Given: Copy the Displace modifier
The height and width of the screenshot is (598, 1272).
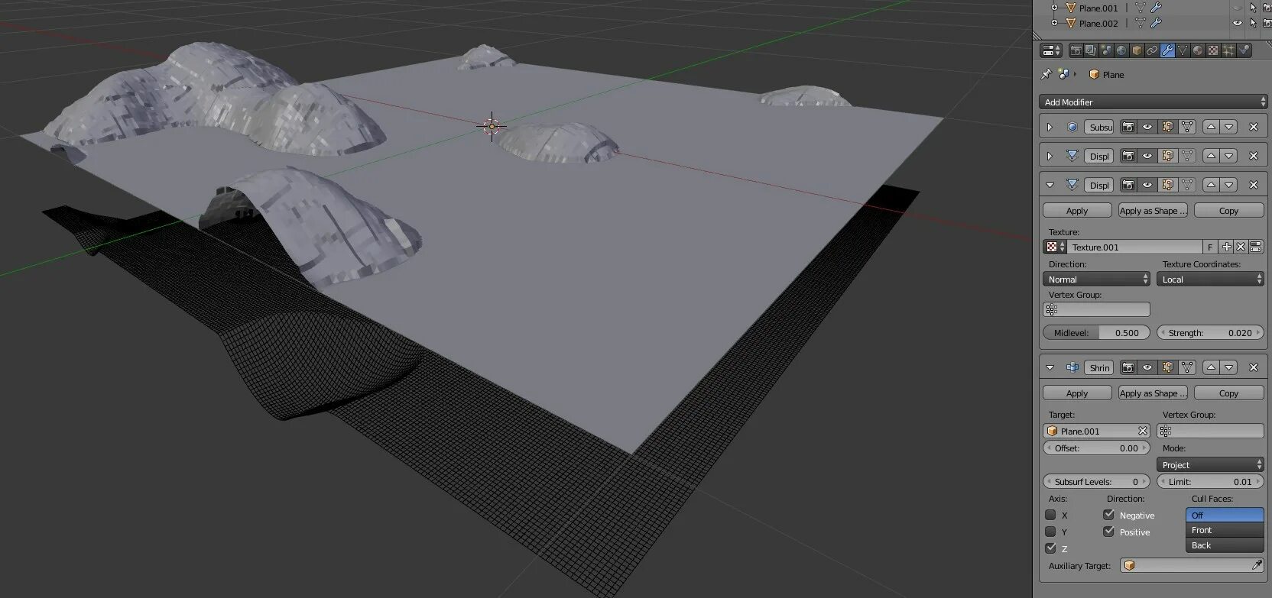Looking at the screenshot, I should 1228,210.
